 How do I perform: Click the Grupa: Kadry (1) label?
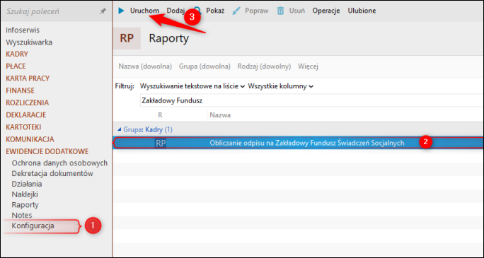pyautogui.click(x=148, y=130)
